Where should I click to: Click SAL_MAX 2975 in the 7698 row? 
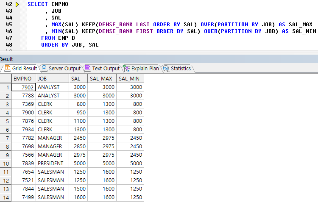pyautogui.click(x=102, y=147)
